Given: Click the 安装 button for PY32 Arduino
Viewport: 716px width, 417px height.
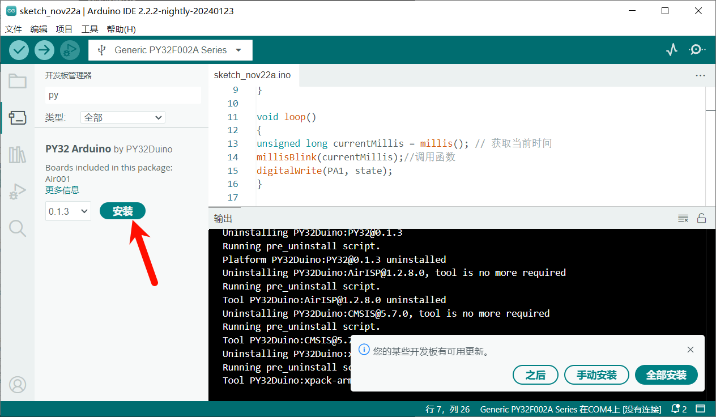Looking at the screenshot, I should click(x=122, y=211).
